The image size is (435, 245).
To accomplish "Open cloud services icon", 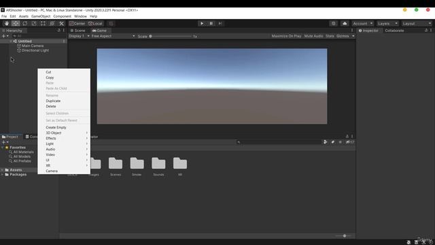I will [345, 24].
